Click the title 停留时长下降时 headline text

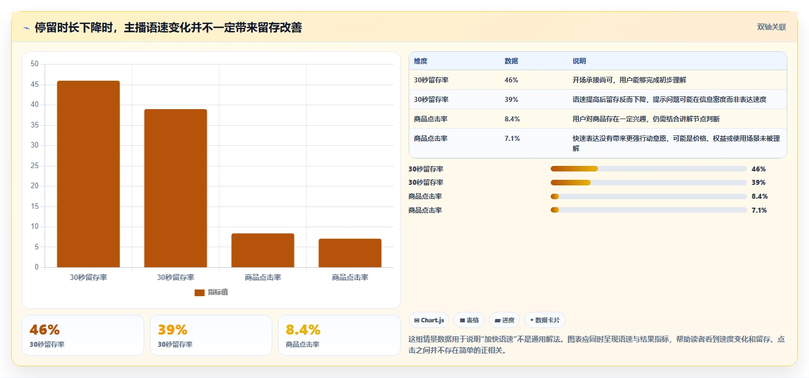coord(168,28)
